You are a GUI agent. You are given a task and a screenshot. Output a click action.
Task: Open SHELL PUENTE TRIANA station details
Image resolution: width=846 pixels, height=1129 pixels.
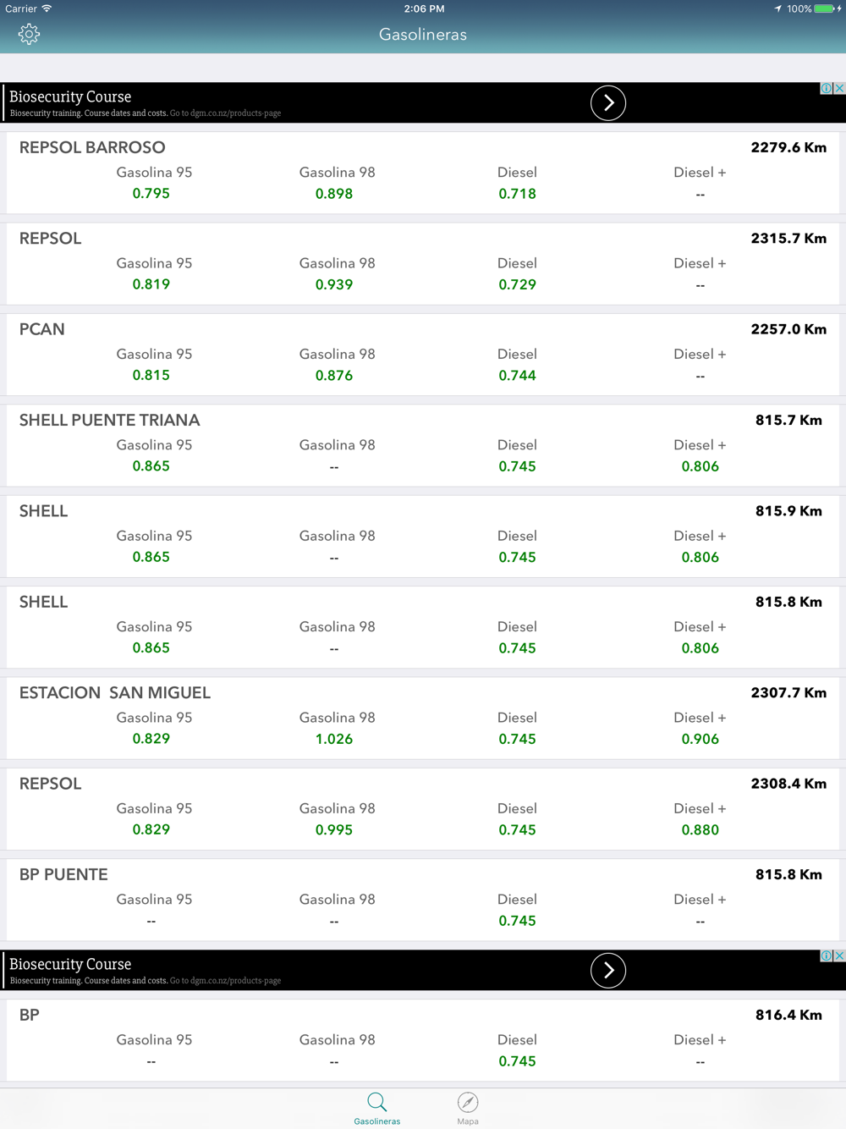click(x=423, y=445)
